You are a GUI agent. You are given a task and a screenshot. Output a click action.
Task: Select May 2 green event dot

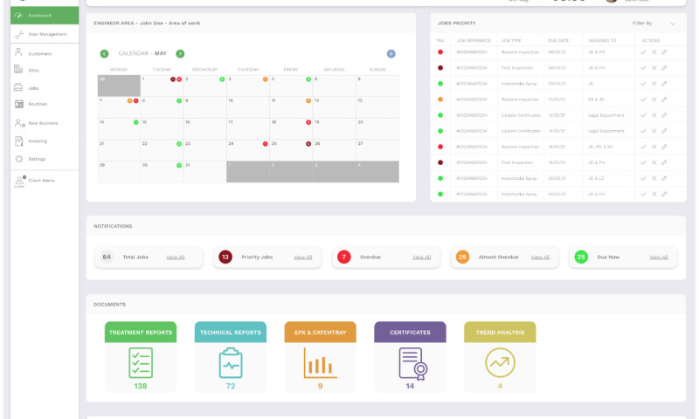[222, 79]
